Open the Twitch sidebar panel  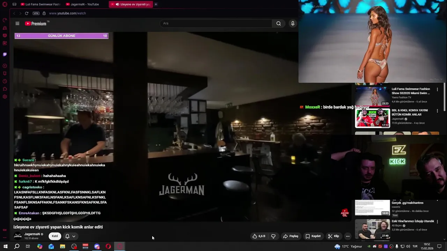(x=5, y=54)
